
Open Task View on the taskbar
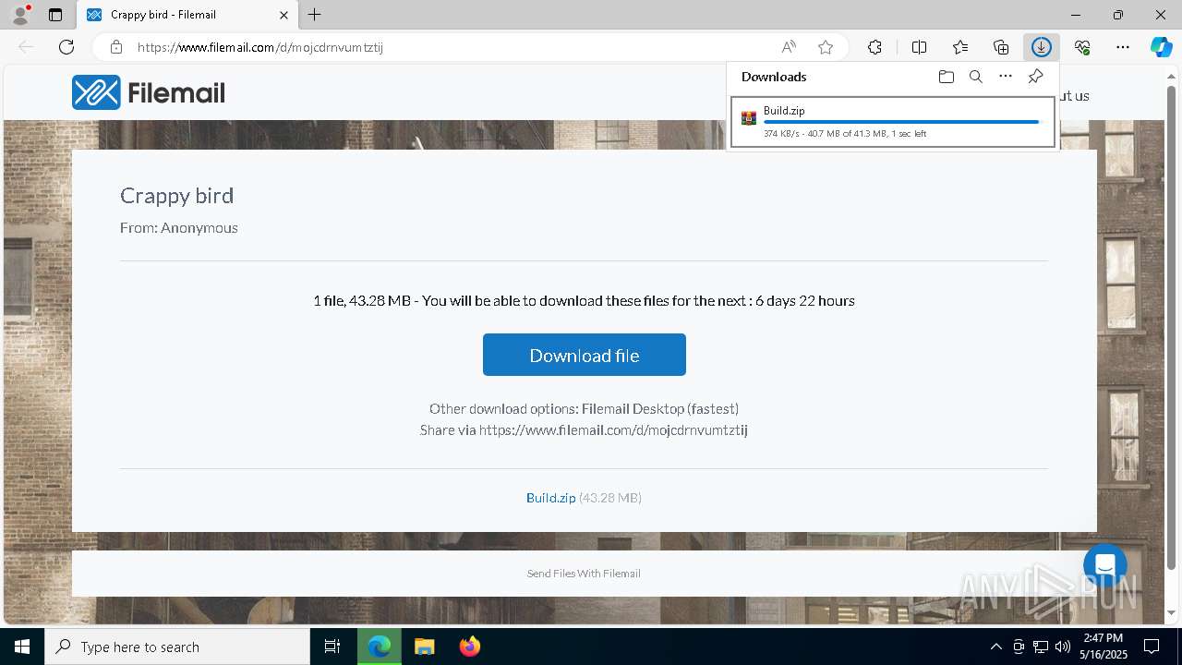(x=332, y=647)
